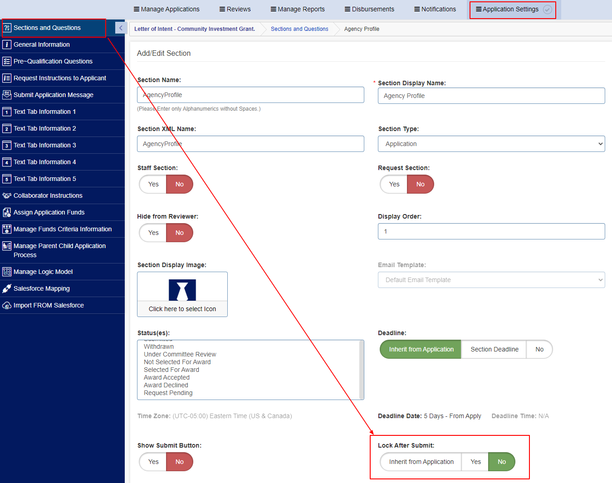The width and height of the screenshot is (612, 483).
Task: Open the Manage Applications menu
Action: pos(166,9)
